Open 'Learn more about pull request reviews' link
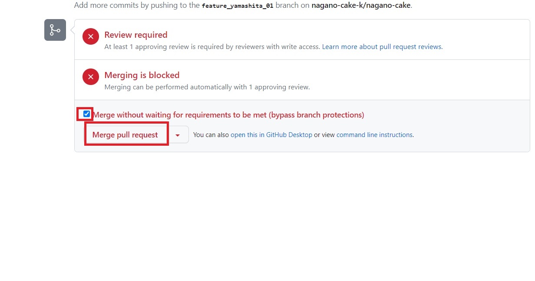The height and width of the screenshot is (281, 535). click(x=382, y=47)
